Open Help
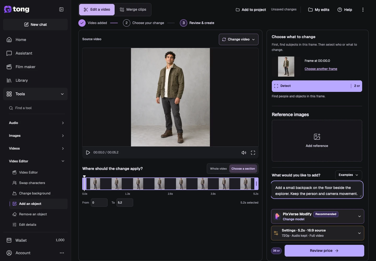Viewport: 376px width, 261px height. (345, 10)
